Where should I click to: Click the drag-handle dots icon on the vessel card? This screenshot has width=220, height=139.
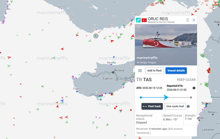(x=187, y=20)
